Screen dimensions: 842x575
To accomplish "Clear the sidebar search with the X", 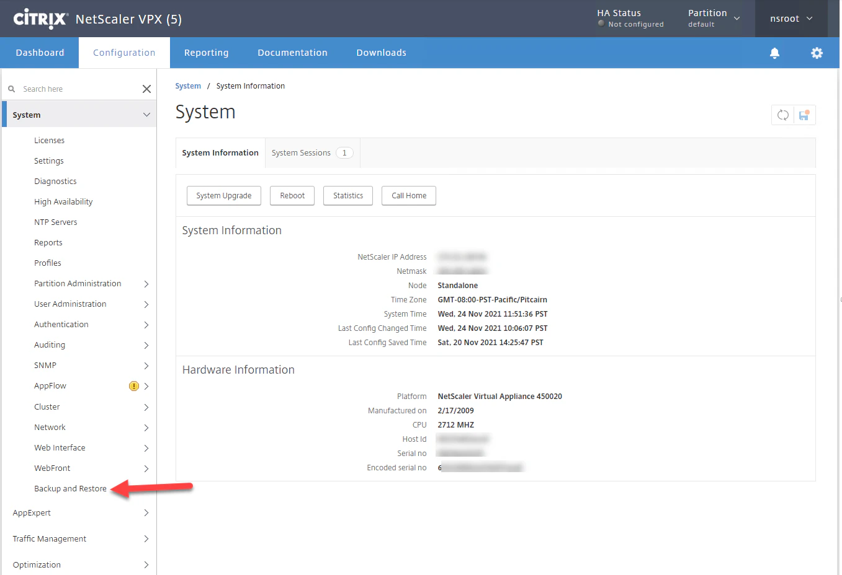I will click(x=146, y=89).
